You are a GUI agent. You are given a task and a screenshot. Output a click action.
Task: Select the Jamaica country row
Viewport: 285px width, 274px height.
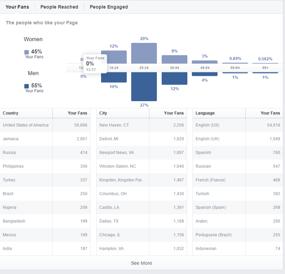[x=45, y=139]
